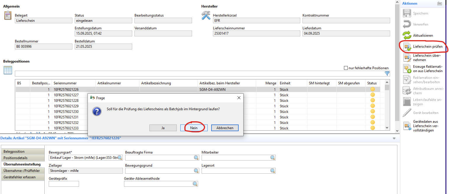Click the filter funnel icon above table
The width and height of the screenshot is (449, 194).
387,74
